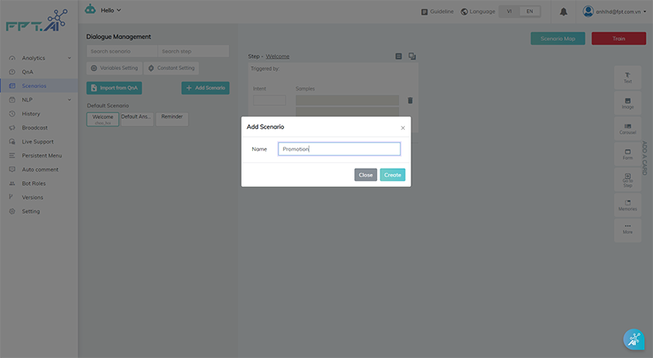Click the Intent input box
This screenshot has height=358, width=653.
269,100
